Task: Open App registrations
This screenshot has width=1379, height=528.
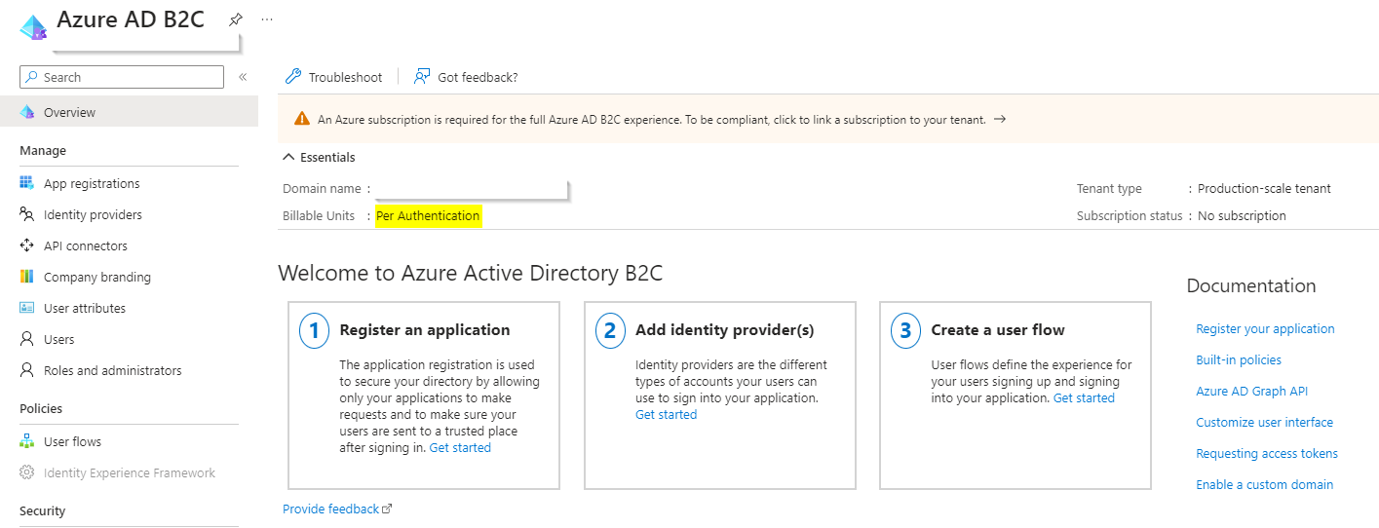Action: pyautogui.click(x=92, y=183)
